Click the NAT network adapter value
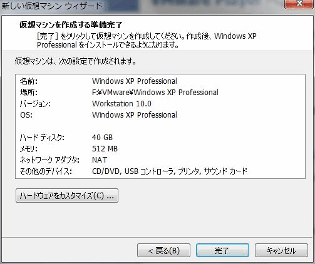The image size is (315, 264). click(100, 160)
